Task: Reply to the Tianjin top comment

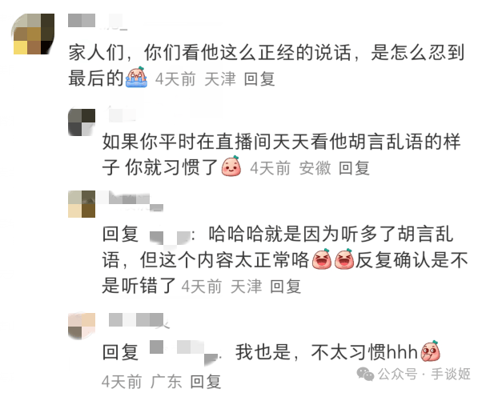Action: (x=259, y=79)
